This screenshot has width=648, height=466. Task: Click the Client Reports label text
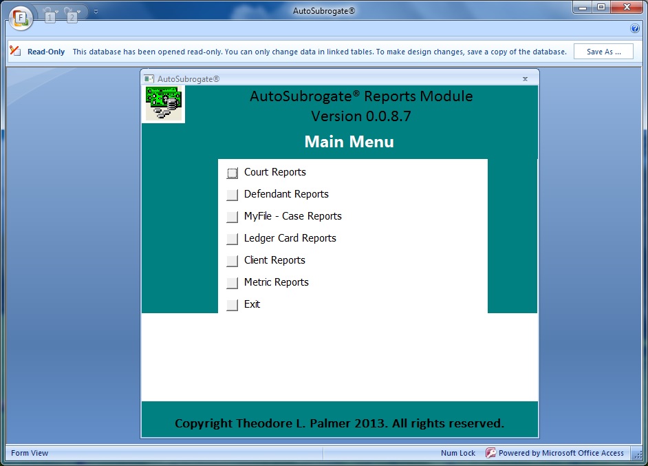point(274,260)
